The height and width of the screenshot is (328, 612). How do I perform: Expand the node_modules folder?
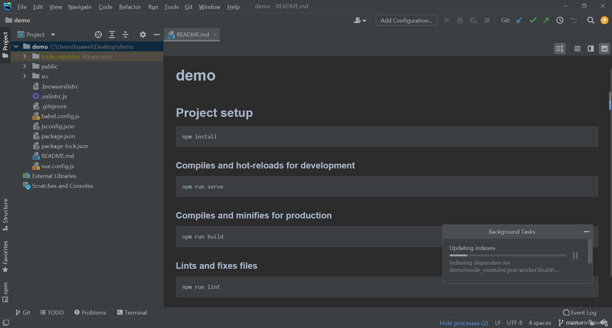tap(25, 56)
